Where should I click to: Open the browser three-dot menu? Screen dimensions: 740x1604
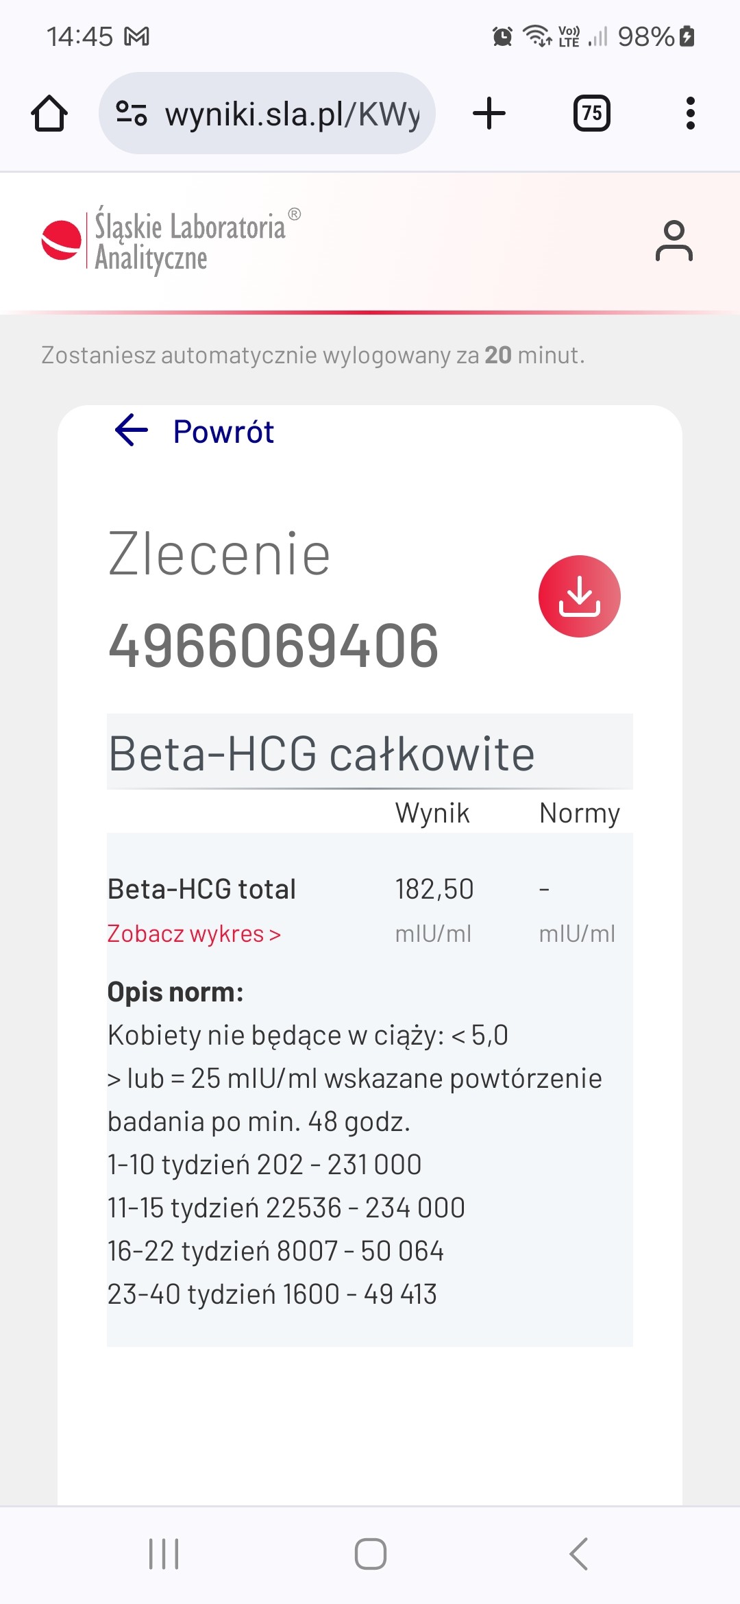click(690, 114)
